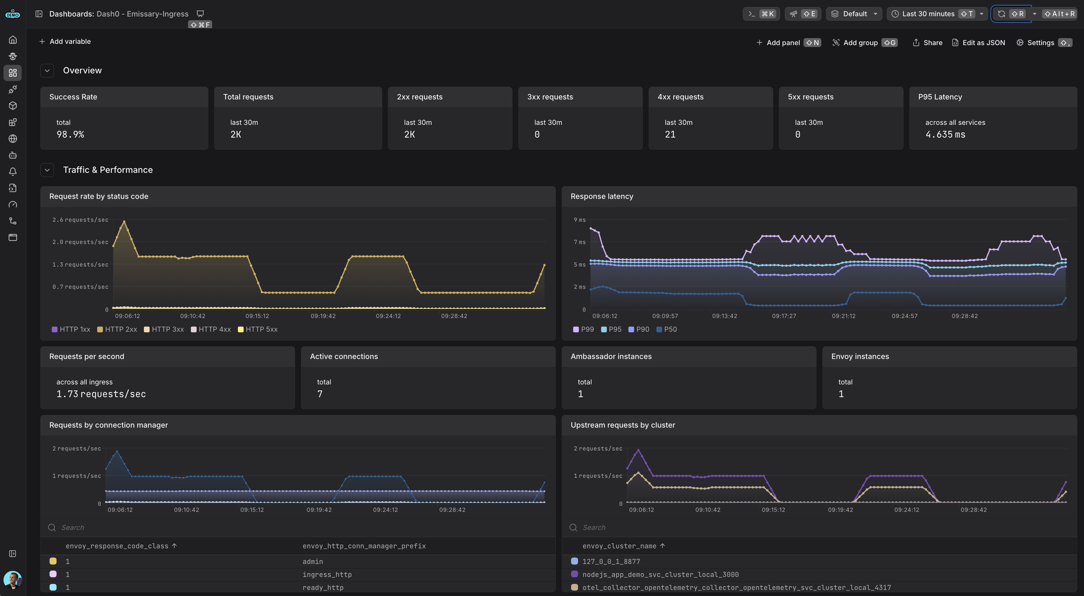Open the alerting bell icon in the sidebar
The width and height of the screenshot is (1084, 596).
[x=13, y=171]
